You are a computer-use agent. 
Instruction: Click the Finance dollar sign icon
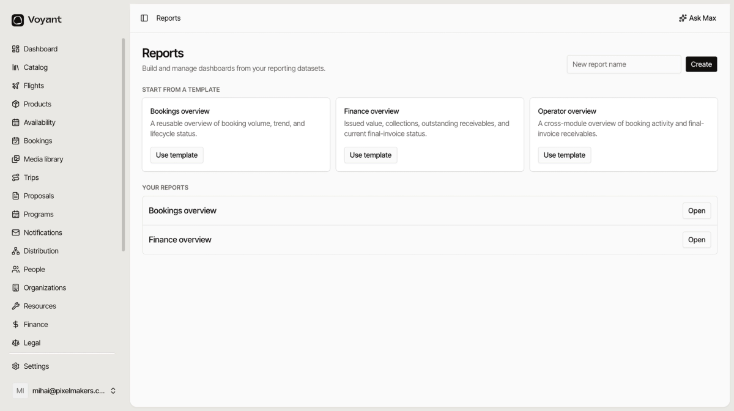(x=16, y=324)
